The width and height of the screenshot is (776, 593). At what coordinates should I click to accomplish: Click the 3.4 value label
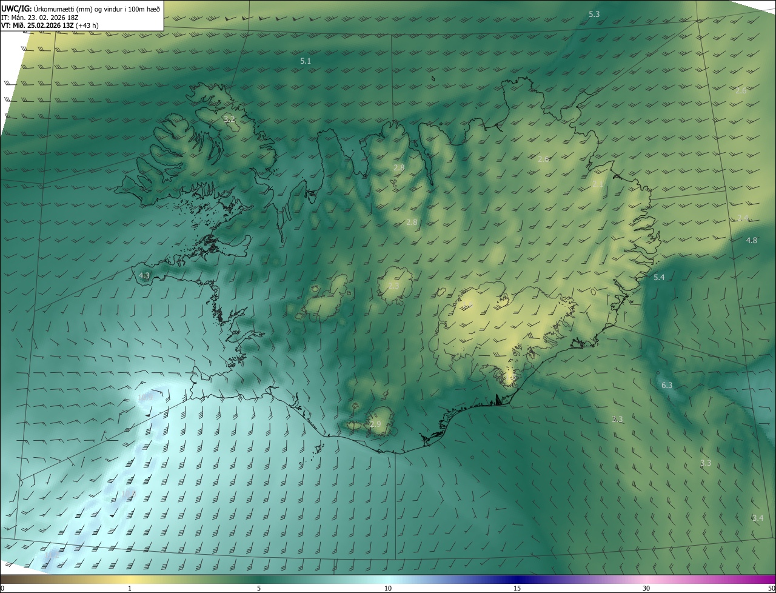click(x=758, y=518)
